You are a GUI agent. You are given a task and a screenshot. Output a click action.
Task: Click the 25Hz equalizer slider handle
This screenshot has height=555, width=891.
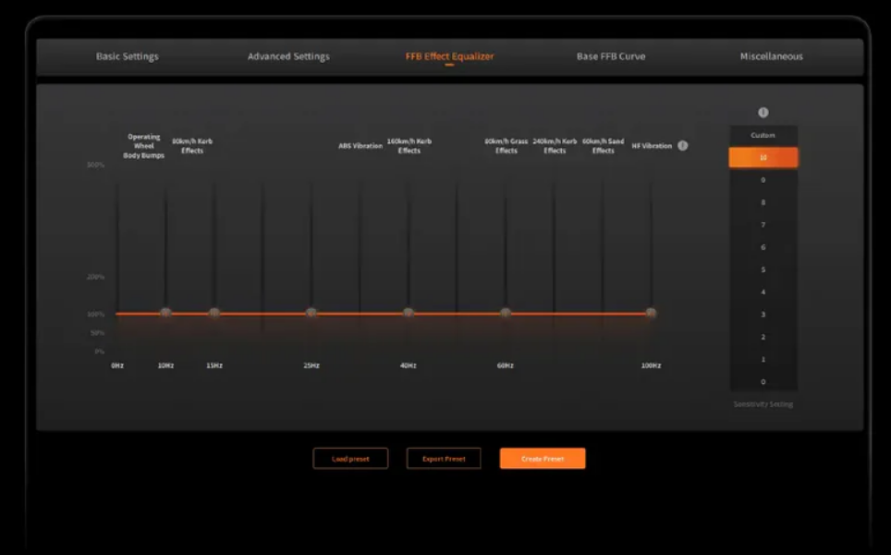(311, 313)
